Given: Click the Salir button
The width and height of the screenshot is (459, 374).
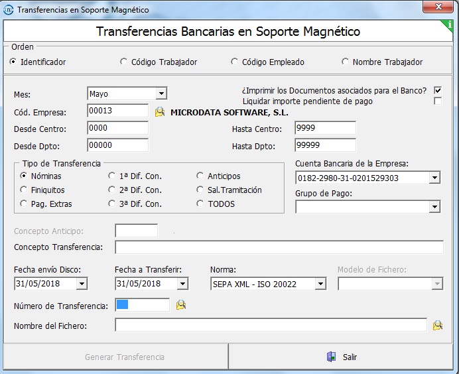Looking at the screenshot, I should click(x=343, y=357).
